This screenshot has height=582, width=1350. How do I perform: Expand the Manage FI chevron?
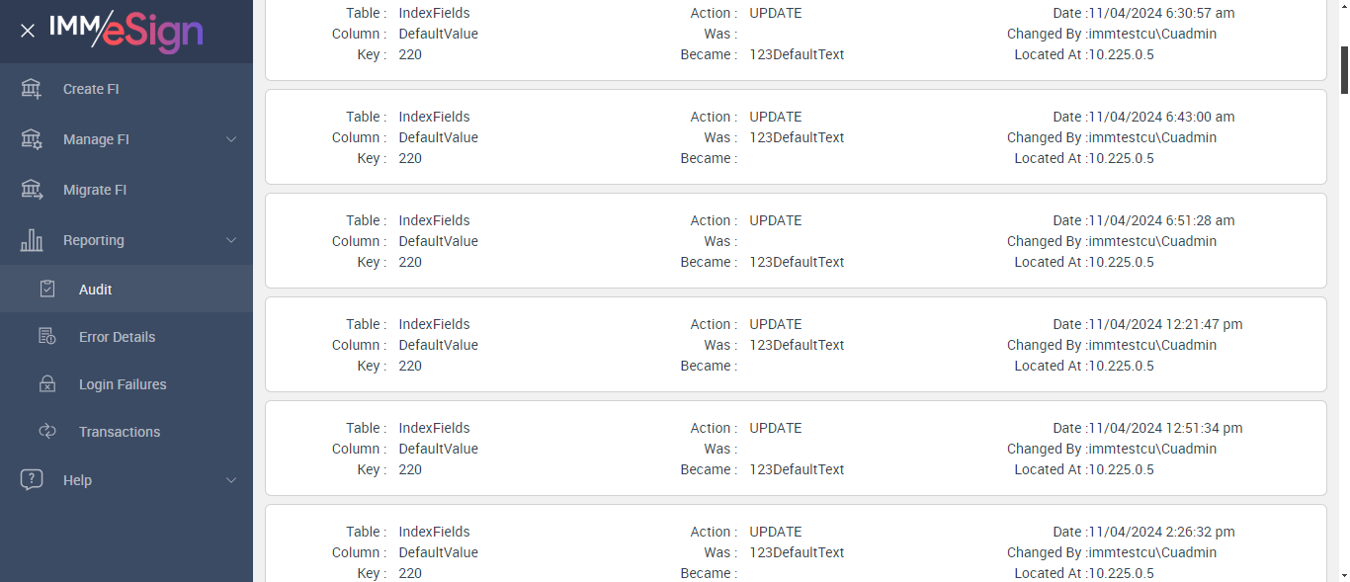click(x=231, y=139)
